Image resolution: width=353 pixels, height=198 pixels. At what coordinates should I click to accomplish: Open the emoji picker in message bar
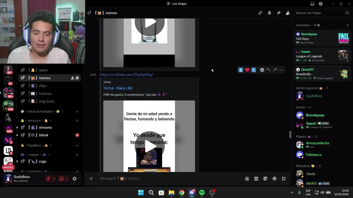coord(274,179)
